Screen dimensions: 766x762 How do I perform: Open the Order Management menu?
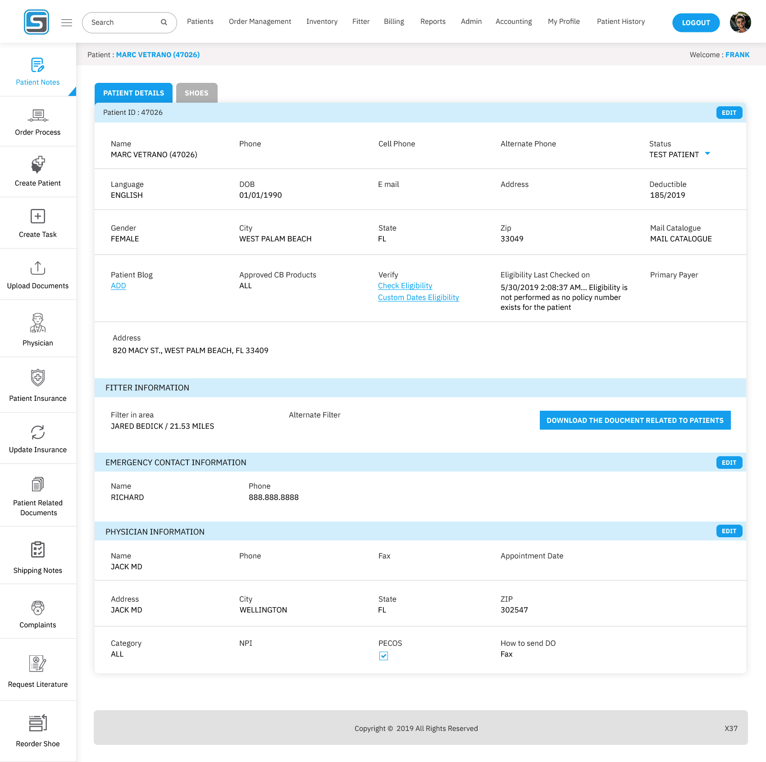260,22
